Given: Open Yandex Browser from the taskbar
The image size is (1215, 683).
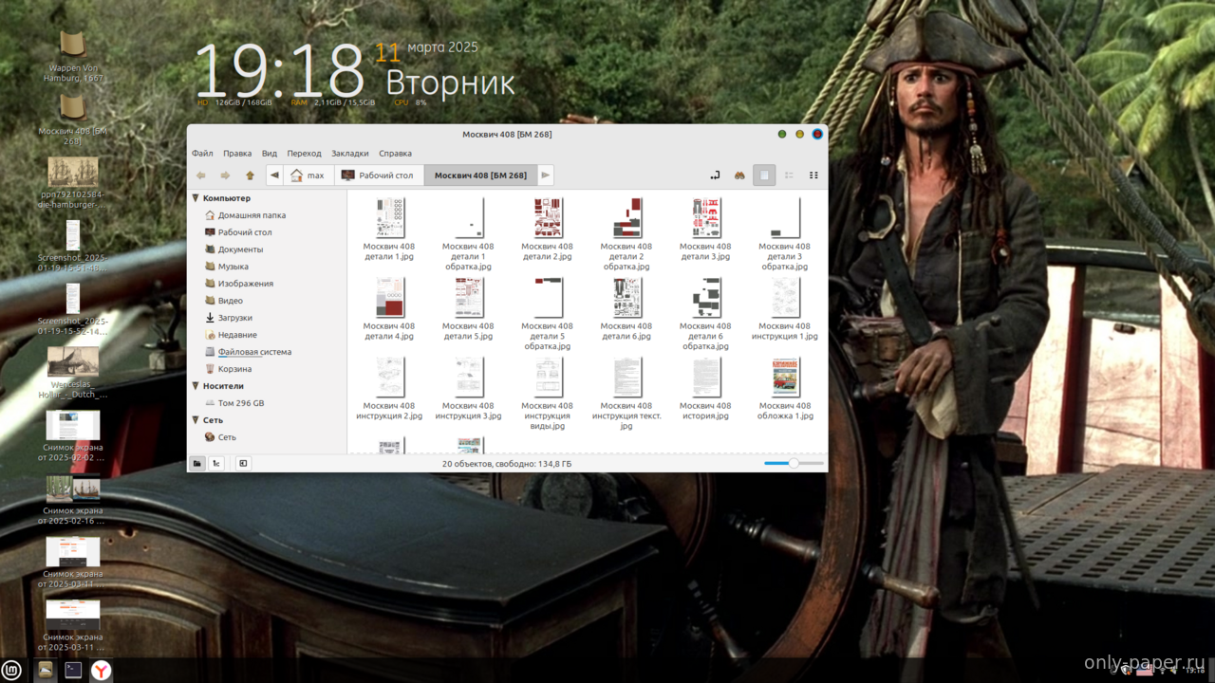Looking at the screenshot, I should click(x=101, y=671).
